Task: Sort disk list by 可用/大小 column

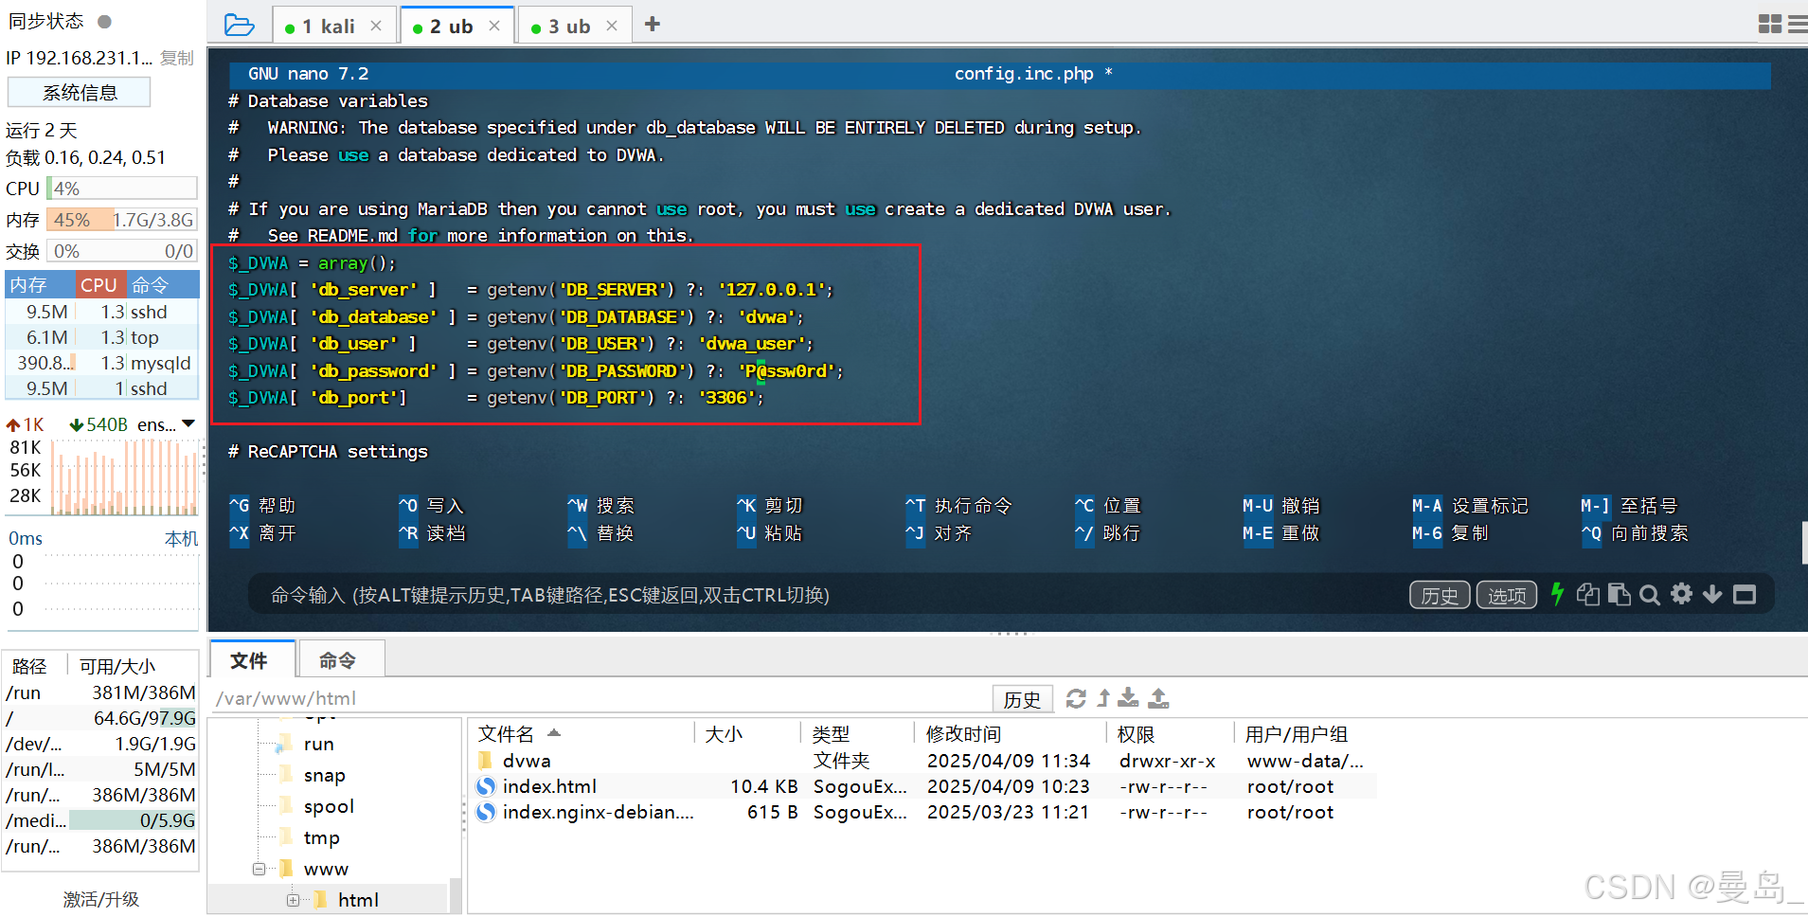Action: coord(117,666)
